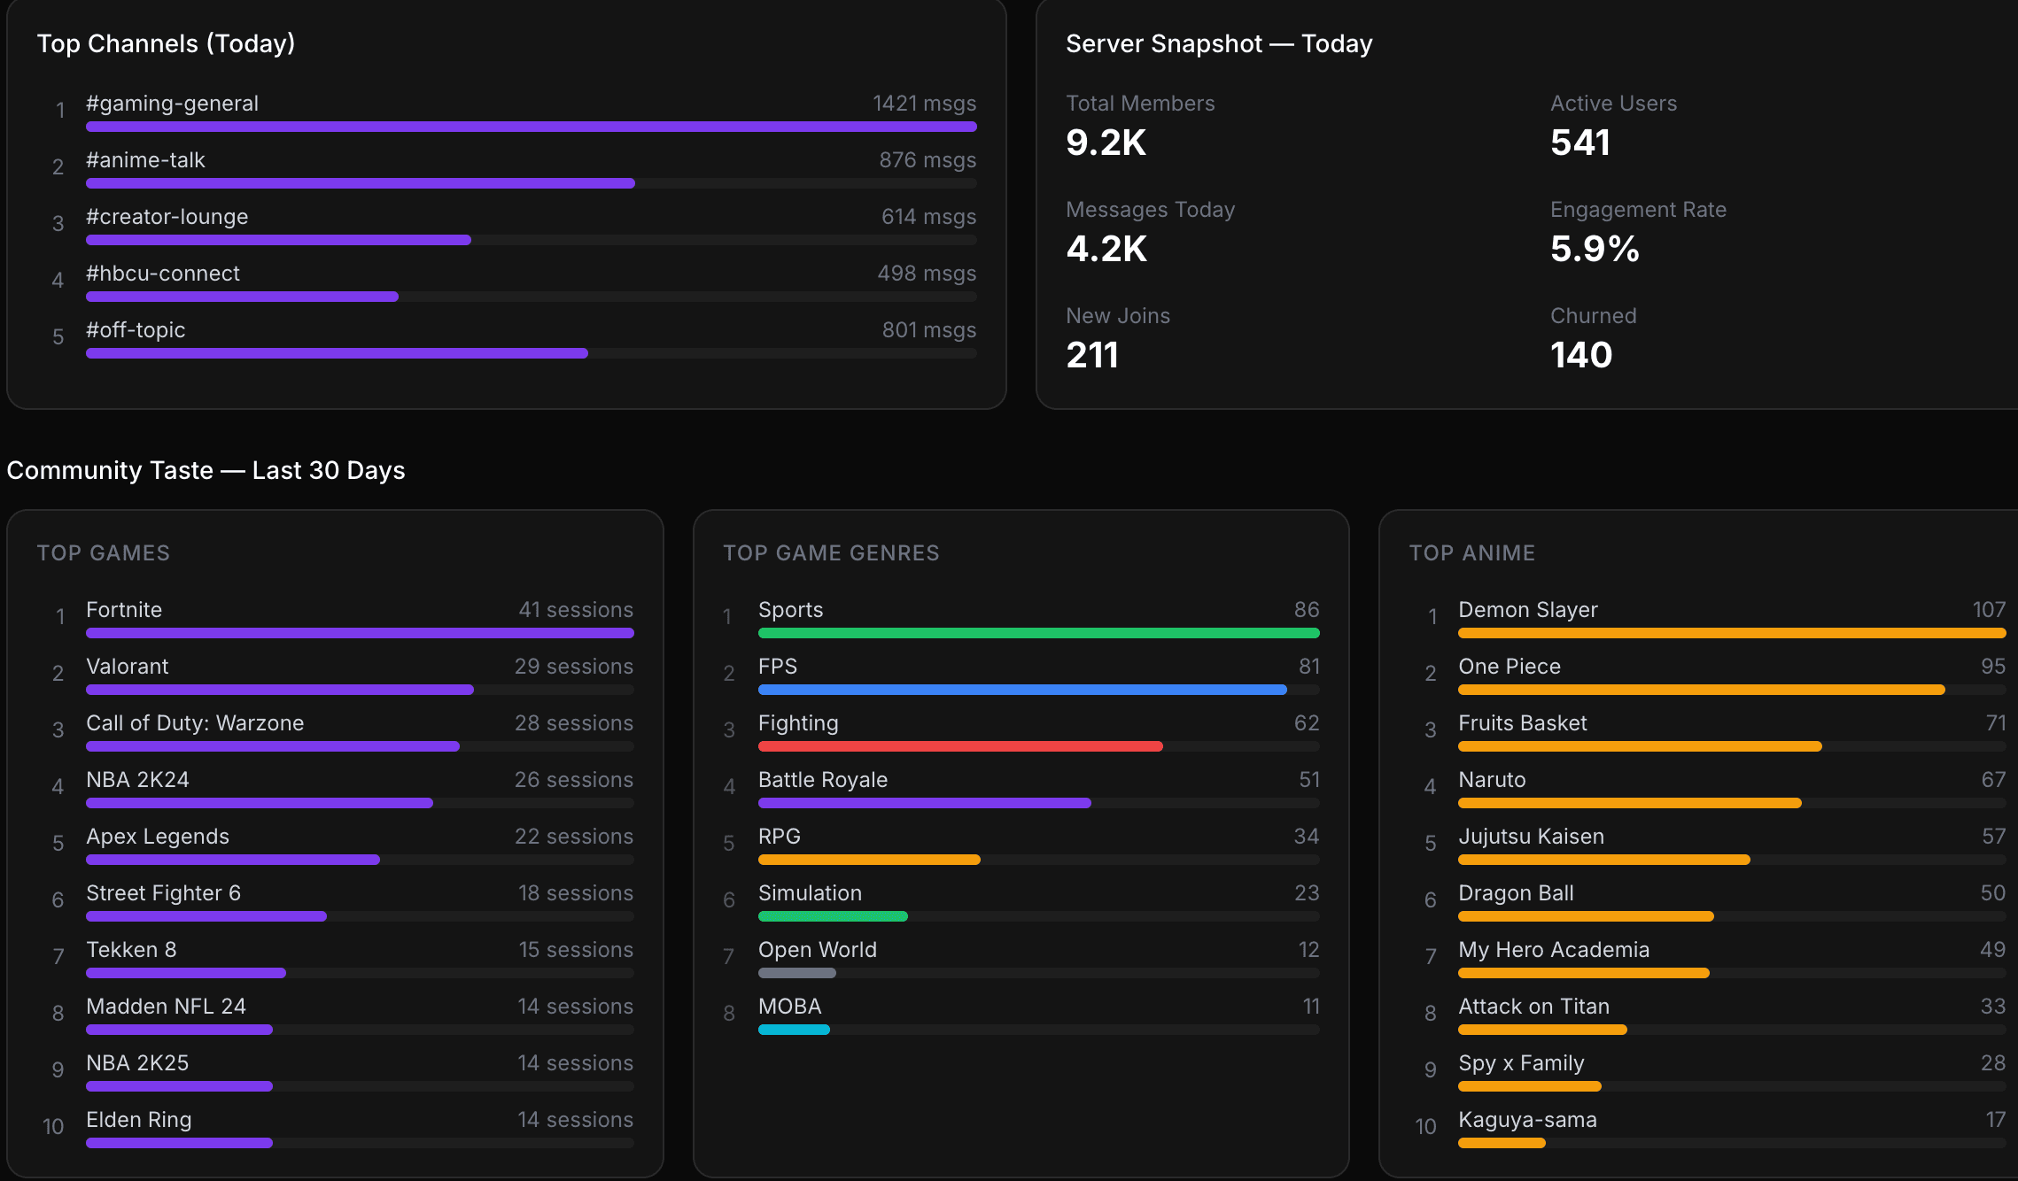The width and height of the screenshot is (2018, 1181).
Task: Click the Demon Slayer orange progress bar
Action: point(1732,633)
